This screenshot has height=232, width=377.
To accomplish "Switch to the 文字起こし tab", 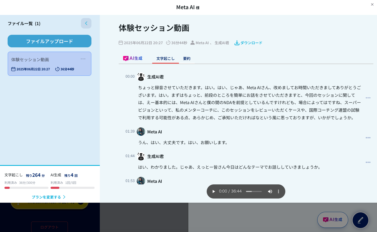I will [x=166, y=59].
